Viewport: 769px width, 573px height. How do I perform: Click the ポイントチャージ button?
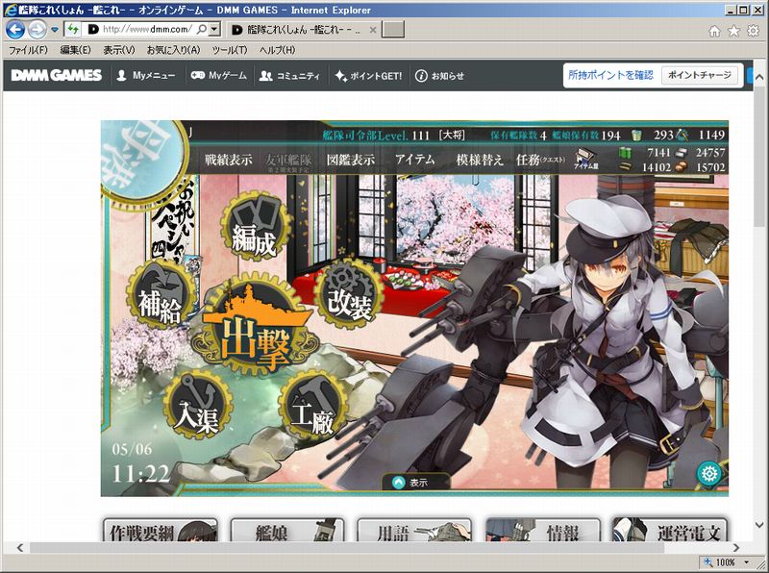click(700, 75)
